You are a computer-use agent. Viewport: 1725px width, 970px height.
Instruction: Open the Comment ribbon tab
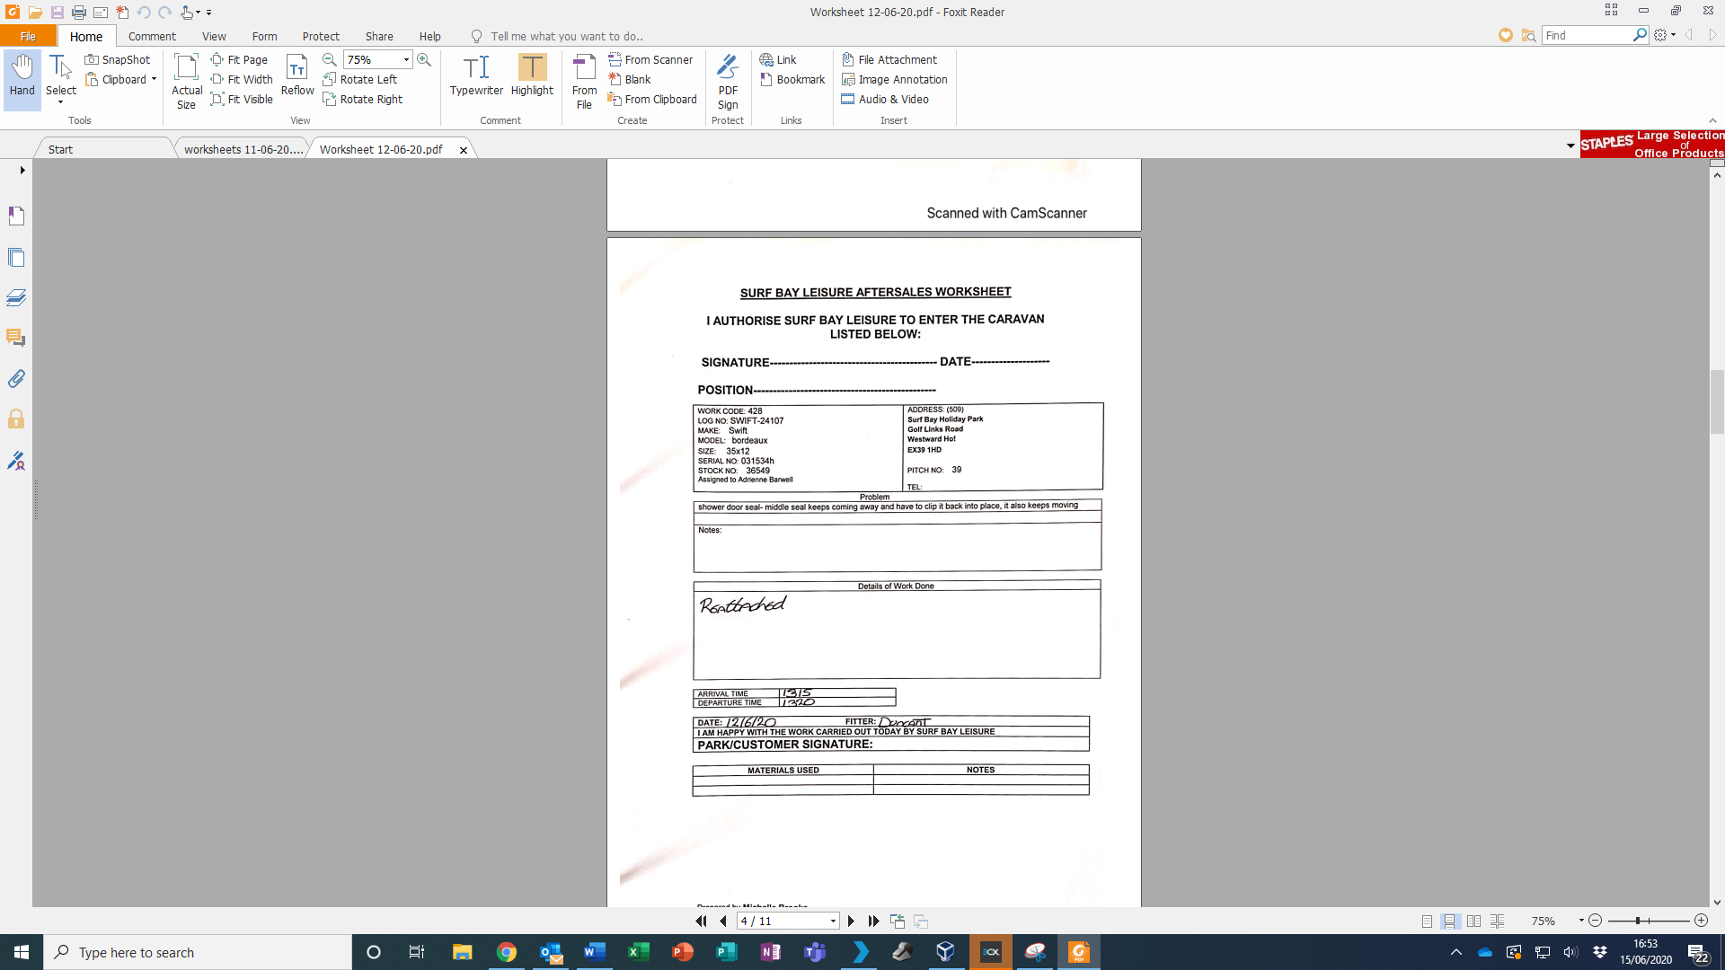(x=152, y=36)
